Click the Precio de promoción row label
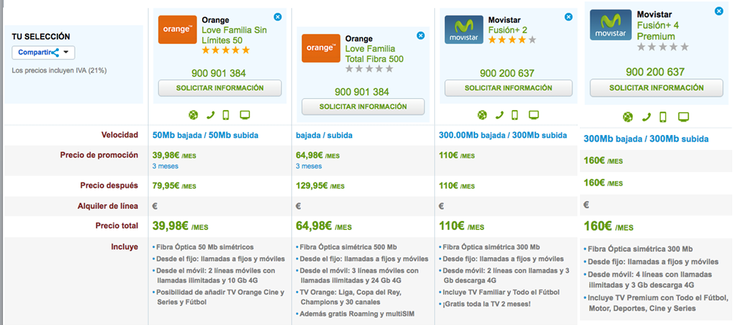The image size is (733, 325). pos(99,155)
